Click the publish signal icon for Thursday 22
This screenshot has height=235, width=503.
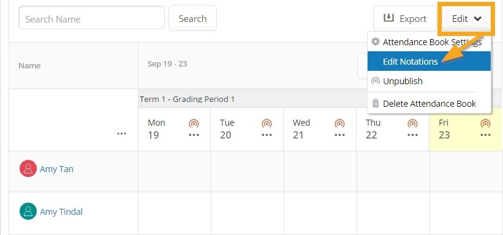(412, 123)
